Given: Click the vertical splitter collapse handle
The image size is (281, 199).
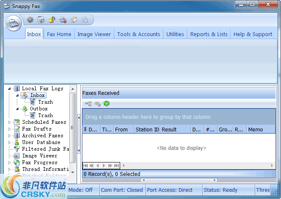Looking at the screenshot, I should [x=79, y=134].
